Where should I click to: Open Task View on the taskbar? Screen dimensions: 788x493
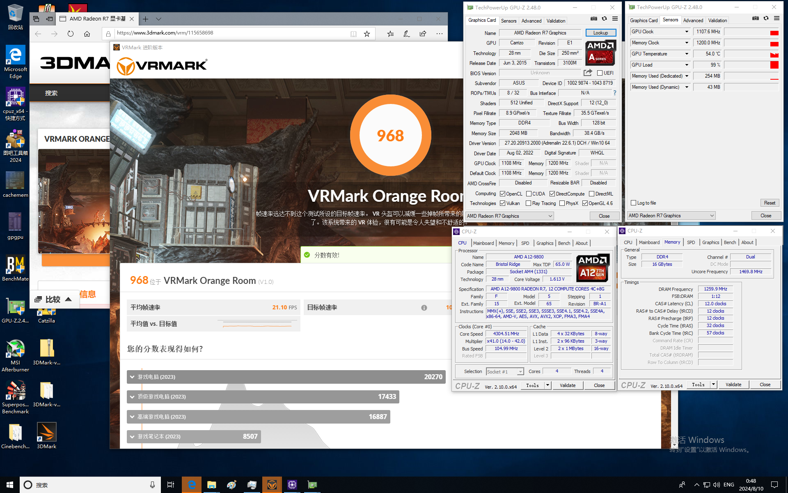[171, 485]
